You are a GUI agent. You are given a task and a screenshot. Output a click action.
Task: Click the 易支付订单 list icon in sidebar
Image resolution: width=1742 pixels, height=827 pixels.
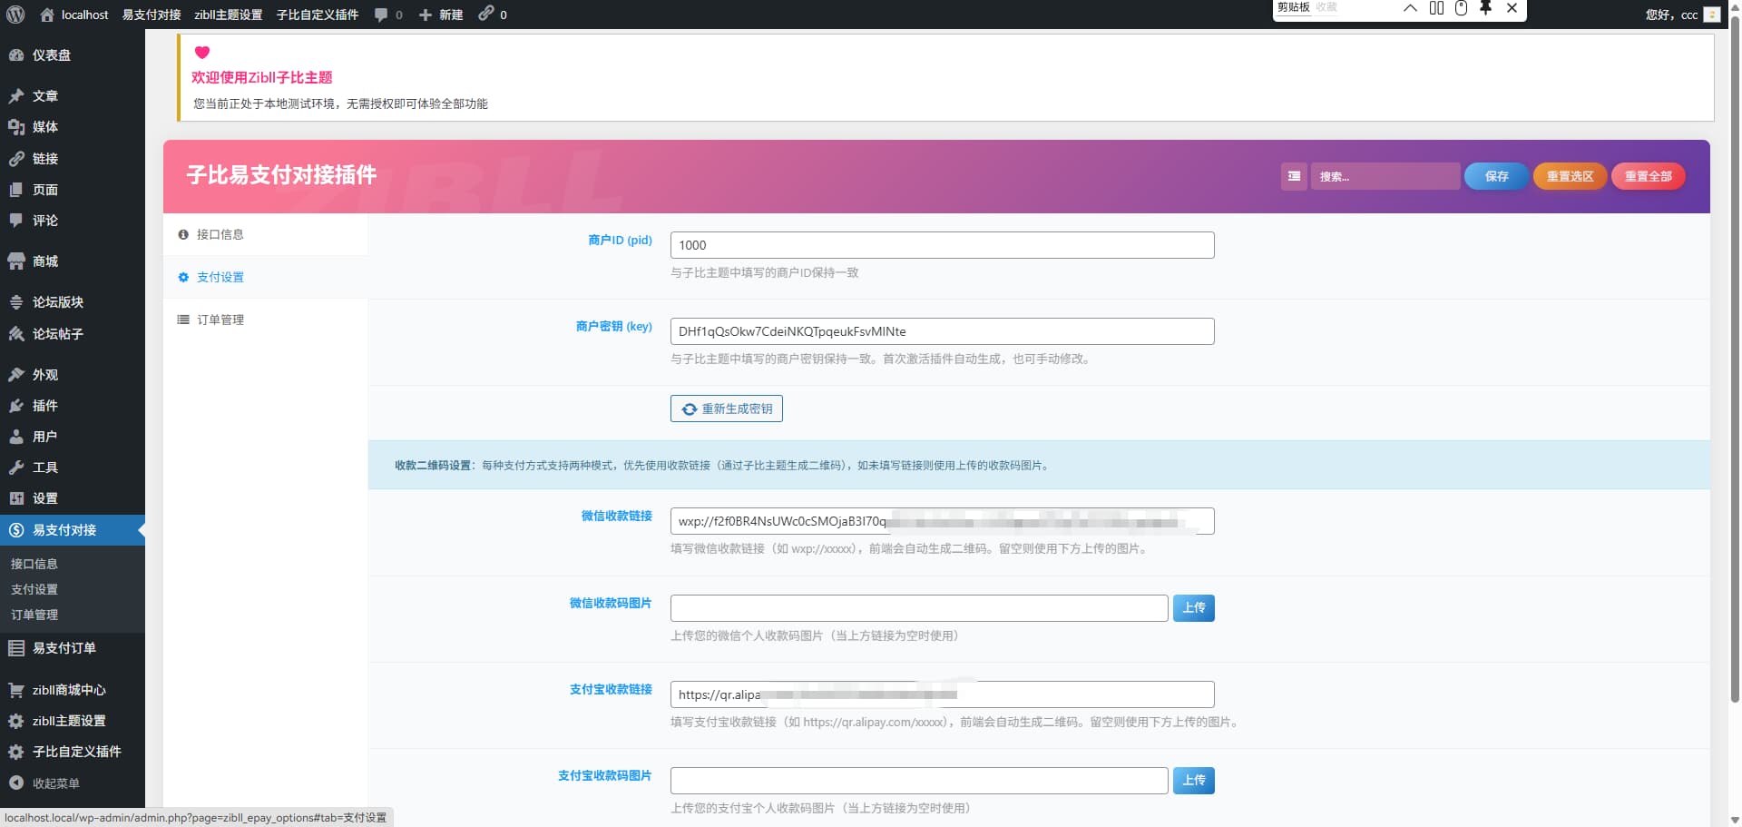tap(16, 648)
